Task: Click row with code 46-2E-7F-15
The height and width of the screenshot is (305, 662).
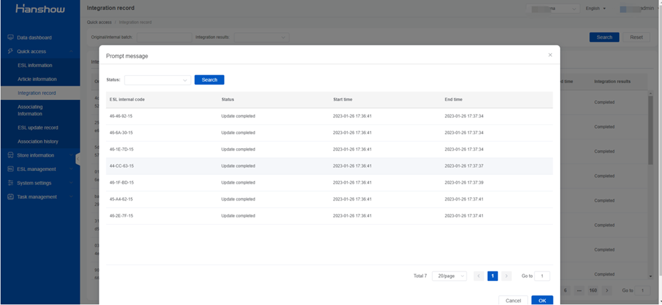Action: click(329, 216)
